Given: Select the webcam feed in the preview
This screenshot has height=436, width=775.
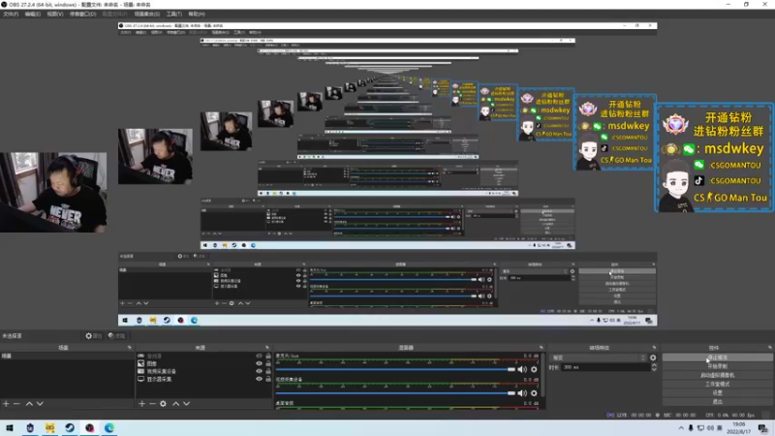Looking at the screenshot, I should click(x=53, y=192).
